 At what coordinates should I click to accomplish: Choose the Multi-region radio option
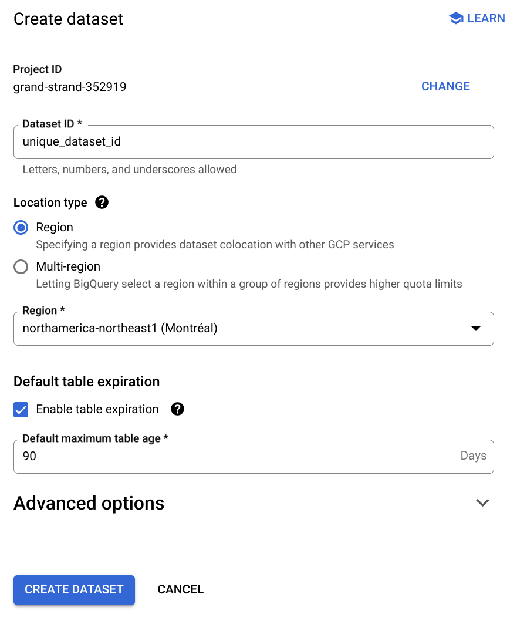click(21, 267)
